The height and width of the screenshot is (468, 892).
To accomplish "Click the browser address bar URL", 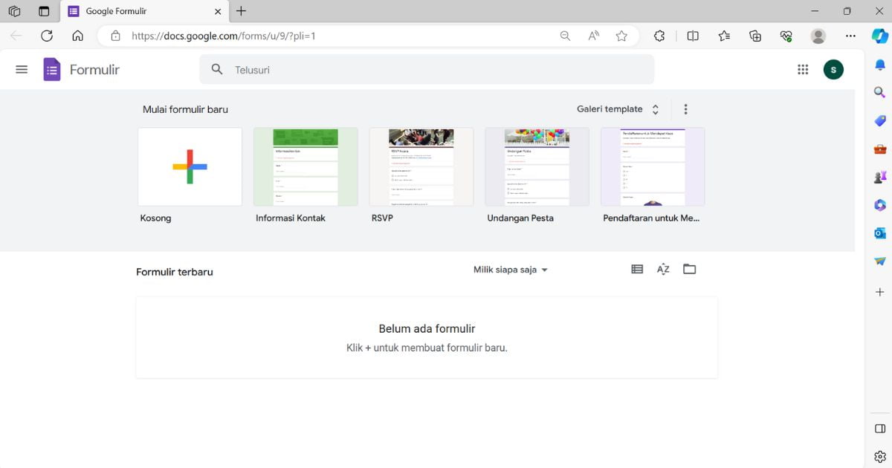I will [224, 36].
